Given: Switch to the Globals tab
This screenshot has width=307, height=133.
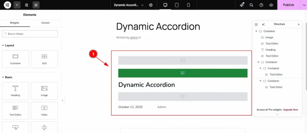Looking at the screenshot, I should coord(46,23).
